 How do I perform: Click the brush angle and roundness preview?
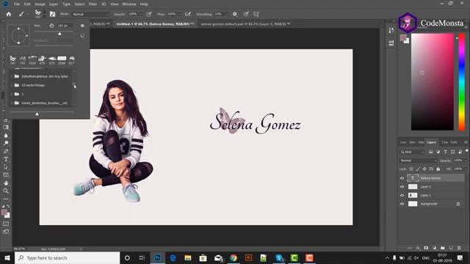18,36
